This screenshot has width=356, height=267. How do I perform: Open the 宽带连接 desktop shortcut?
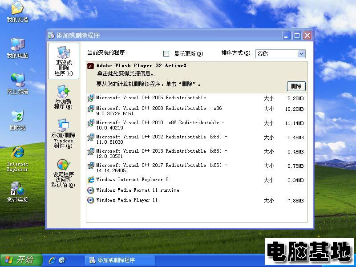[17, 192]
